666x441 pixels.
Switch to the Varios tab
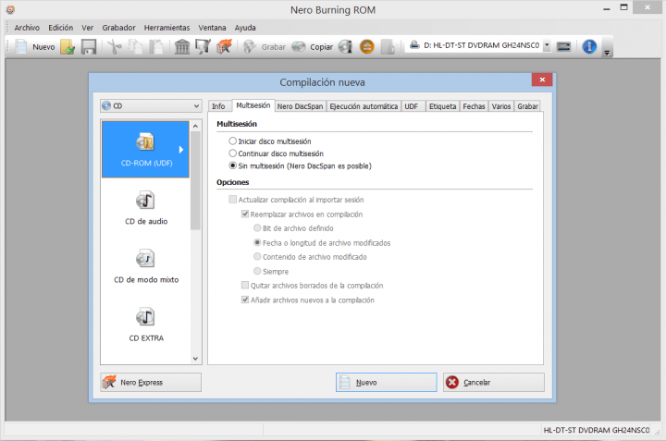coord(501,106)
